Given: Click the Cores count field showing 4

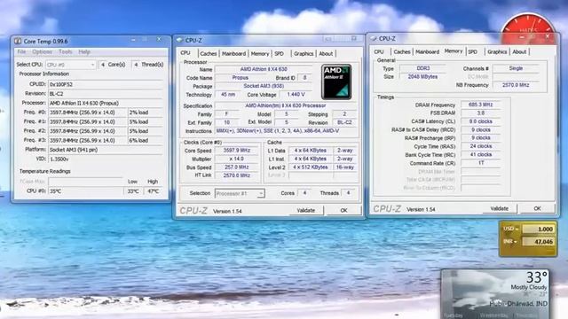Looking at the screenshot, I should (x=304, y=193).
